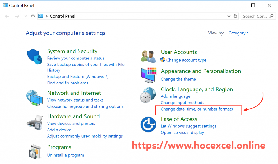Open the Ease of Access icon
Viewport: 278px width, 164px height.
click(148, 124)
